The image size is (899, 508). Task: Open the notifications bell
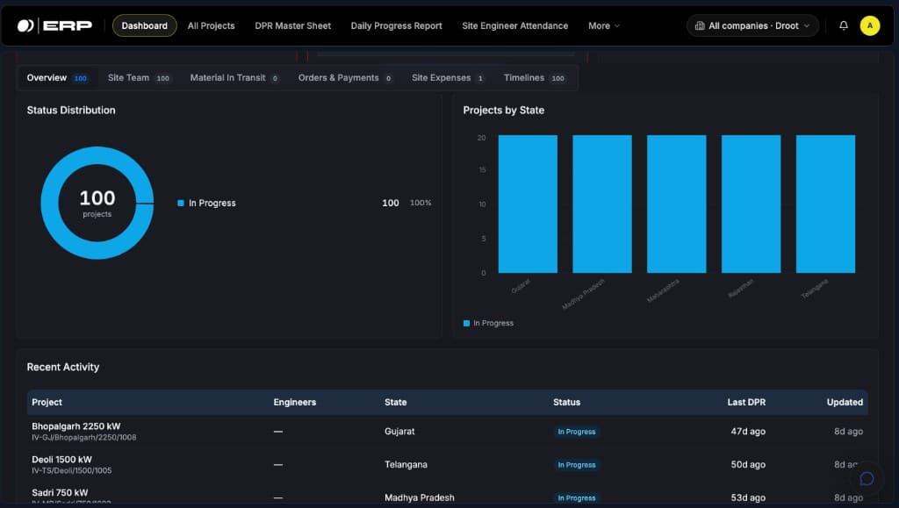point(844,25)
